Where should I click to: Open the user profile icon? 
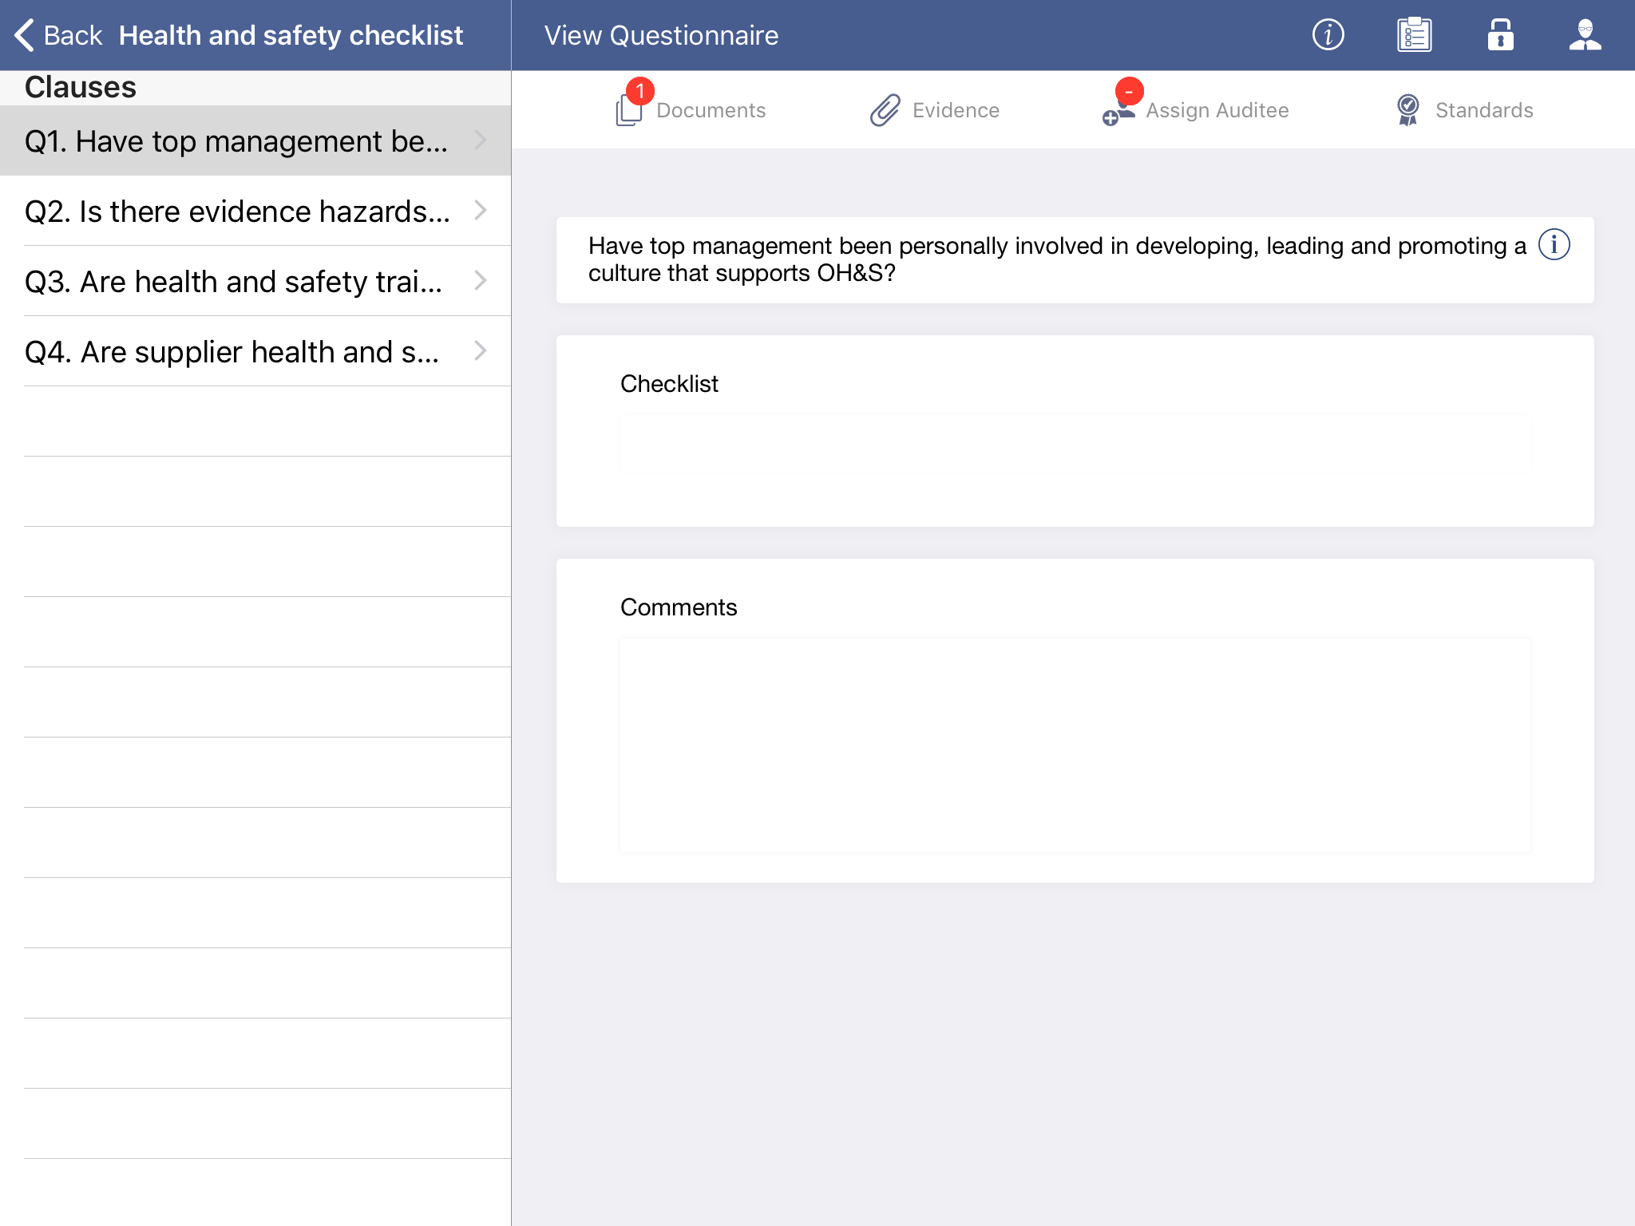tap(1586, 35)
